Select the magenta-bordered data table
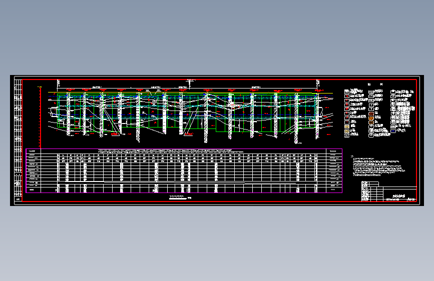 pyautogui.click(x=184, y=170)
